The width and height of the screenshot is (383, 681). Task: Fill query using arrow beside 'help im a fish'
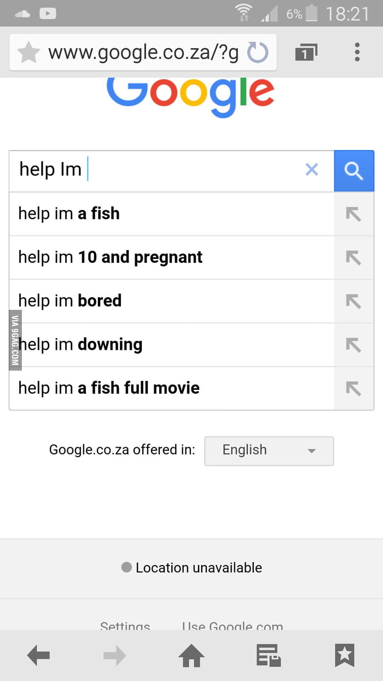(354, 214)
